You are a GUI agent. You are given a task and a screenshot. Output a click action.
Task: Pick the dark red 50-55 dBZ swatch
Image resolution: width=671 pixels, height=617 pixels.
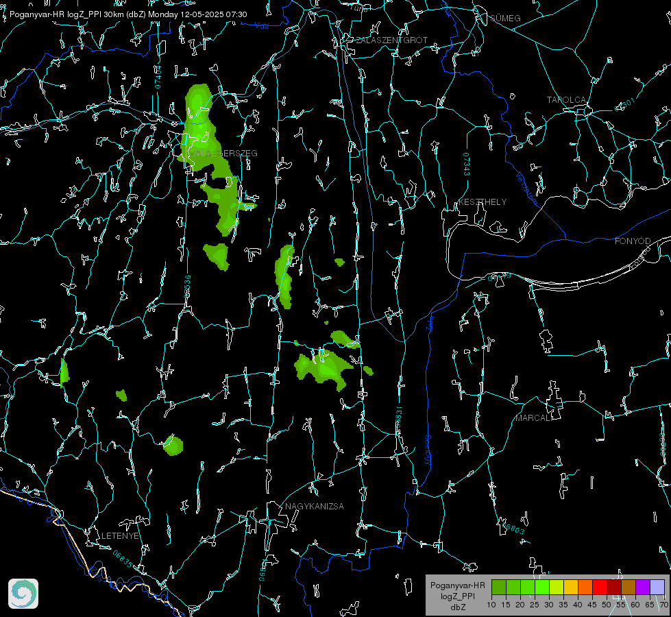point(614,587)
